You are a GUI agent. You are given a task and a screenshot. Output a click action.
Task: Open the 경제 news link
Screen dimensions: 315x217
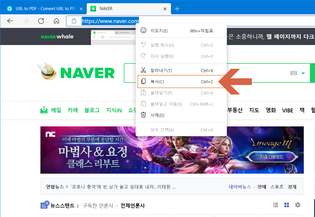pos(292,187)
